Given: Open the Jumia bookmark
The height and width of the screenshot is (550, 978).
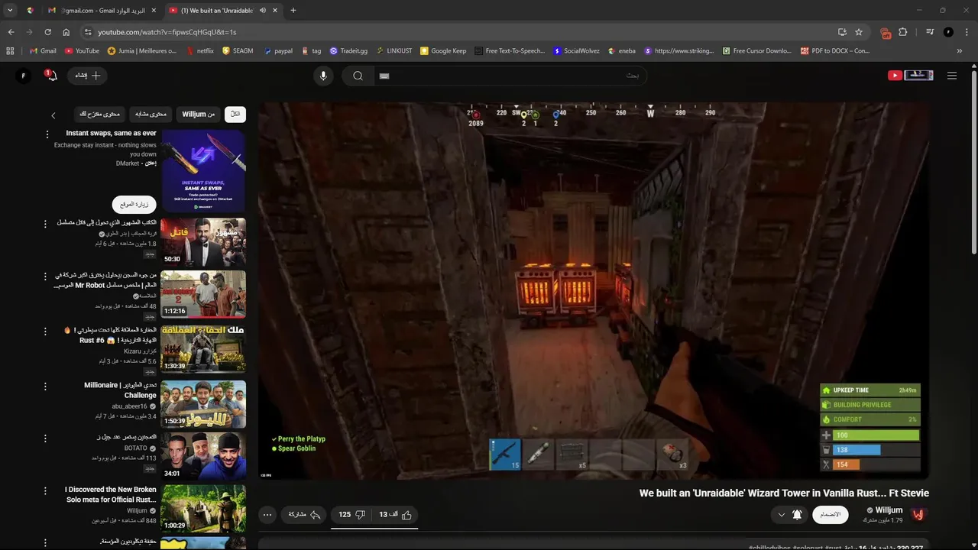Looking at the screenshot, I should pos(142,51).
